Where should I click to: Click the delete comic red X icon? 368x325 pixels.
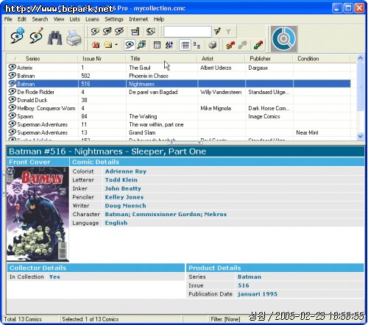96,45
